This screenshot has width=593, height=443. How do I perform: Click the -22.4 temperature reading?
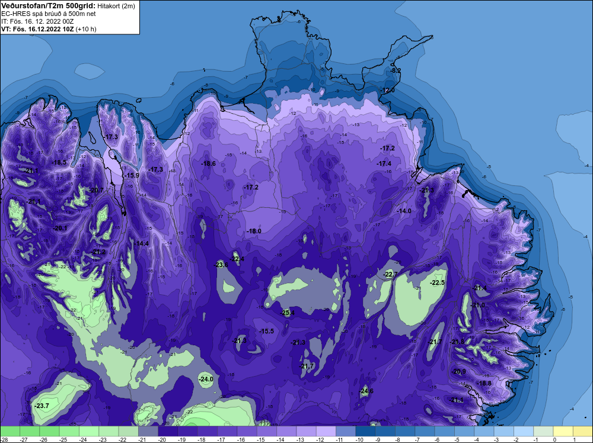pos(237,259)
